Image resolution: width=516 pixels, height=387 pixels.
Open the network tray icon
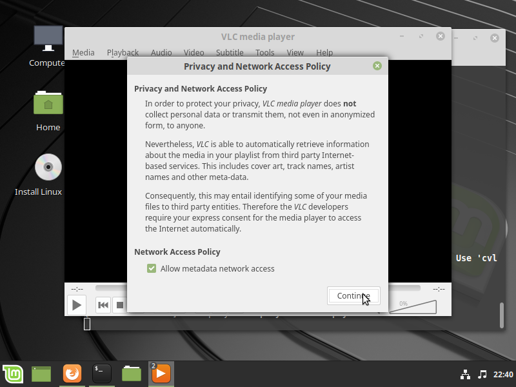465,375
